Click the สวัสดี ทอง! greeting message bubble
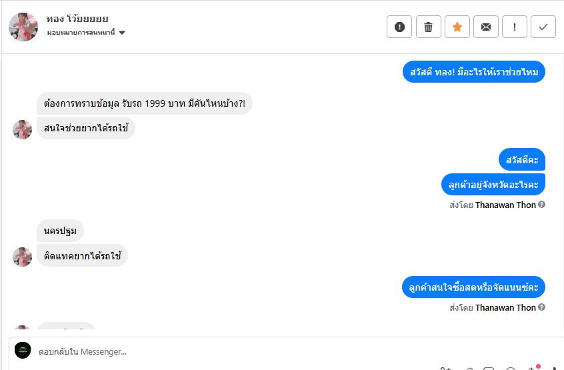 tap(474, 71)
